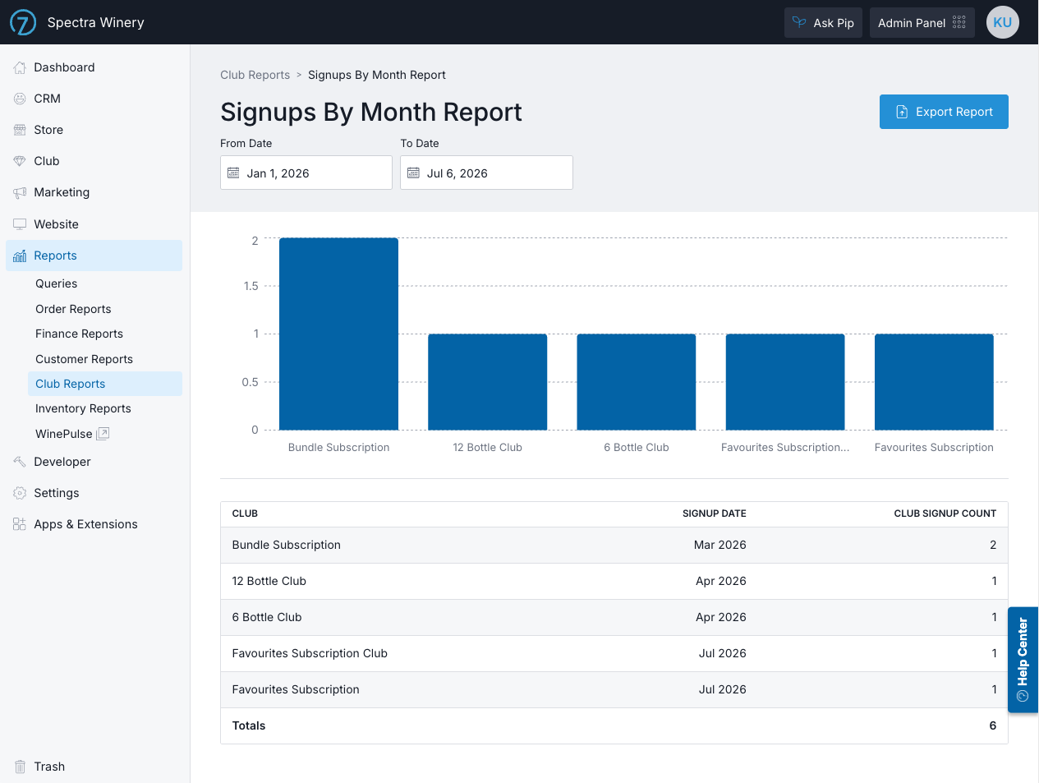
Task: Open the From Date picker field
Action: tap(306, 173)
